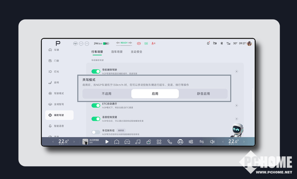Screen dimensions: 297x179
Task: Turn off 语音控制变道 switch
Action: coord(96,119)
